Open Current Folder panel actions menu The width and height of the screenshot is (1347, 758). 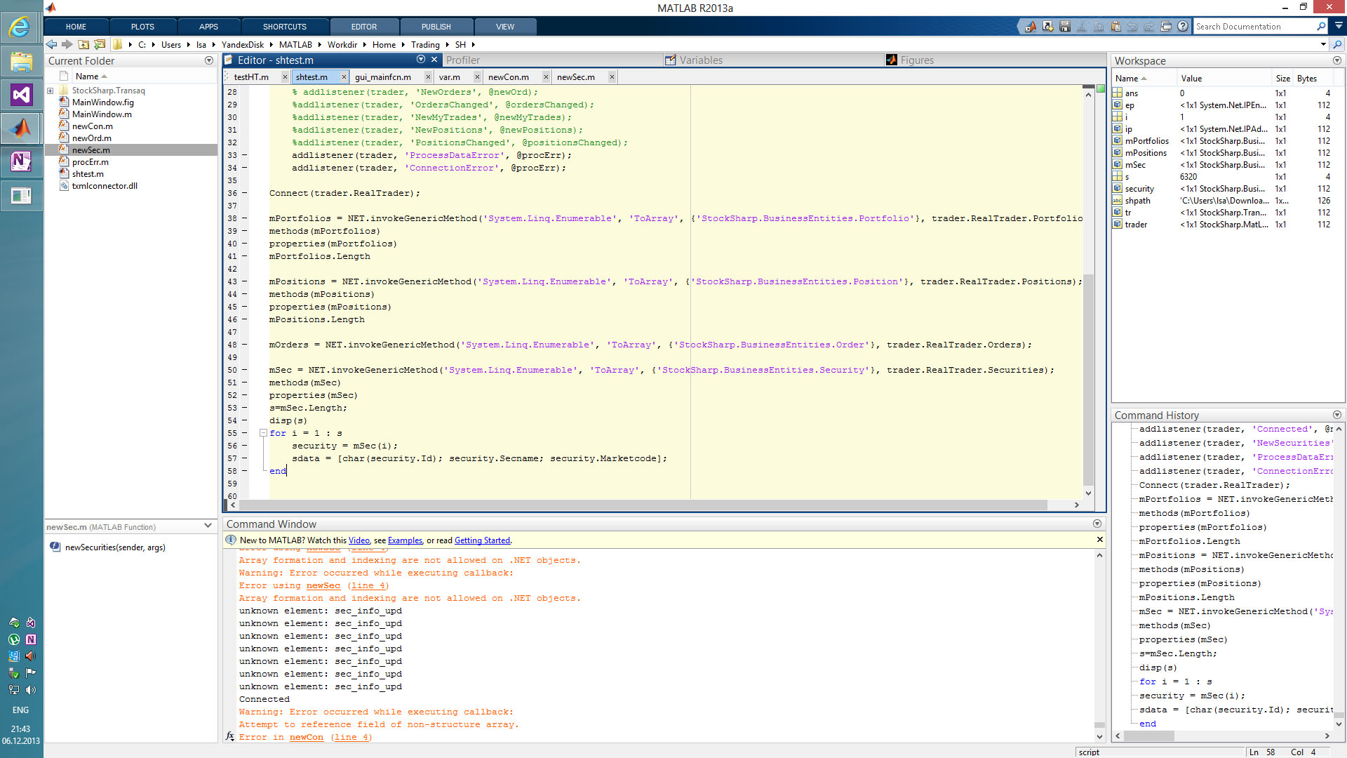(209, 61)
